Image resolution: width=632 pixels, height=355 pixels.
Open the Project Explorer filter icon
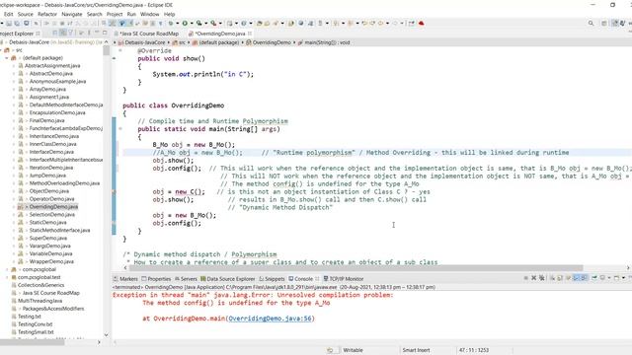(x=70, y=33)
